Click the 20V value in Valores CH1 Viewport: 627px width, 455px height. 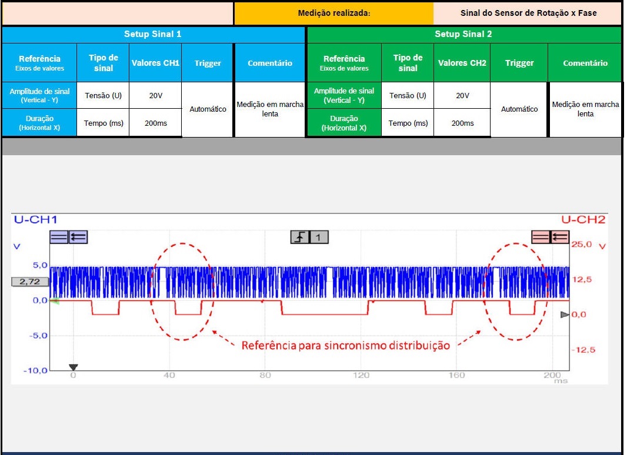pyautogui.click(x=155, y=95)
